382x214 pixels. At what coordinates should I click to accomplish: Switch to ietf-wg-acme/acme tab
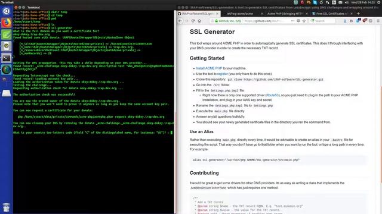tap(243, 14)
